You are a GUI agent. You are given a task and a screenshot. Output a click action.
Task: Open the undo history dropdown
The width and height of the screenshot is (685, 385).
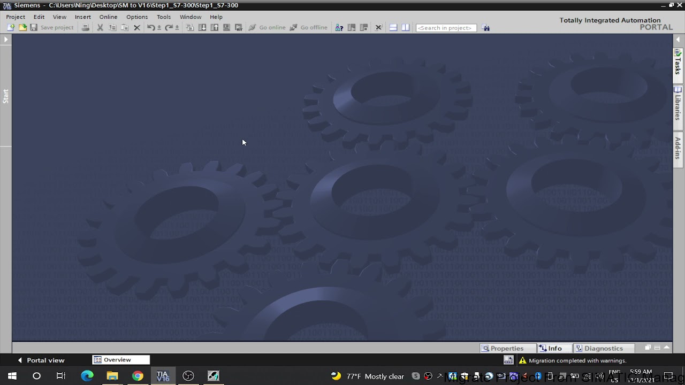[159, 28]
